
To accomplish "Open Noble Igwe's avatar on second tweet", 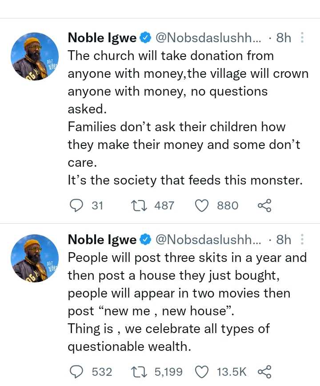I will click(x=34, y=258).
